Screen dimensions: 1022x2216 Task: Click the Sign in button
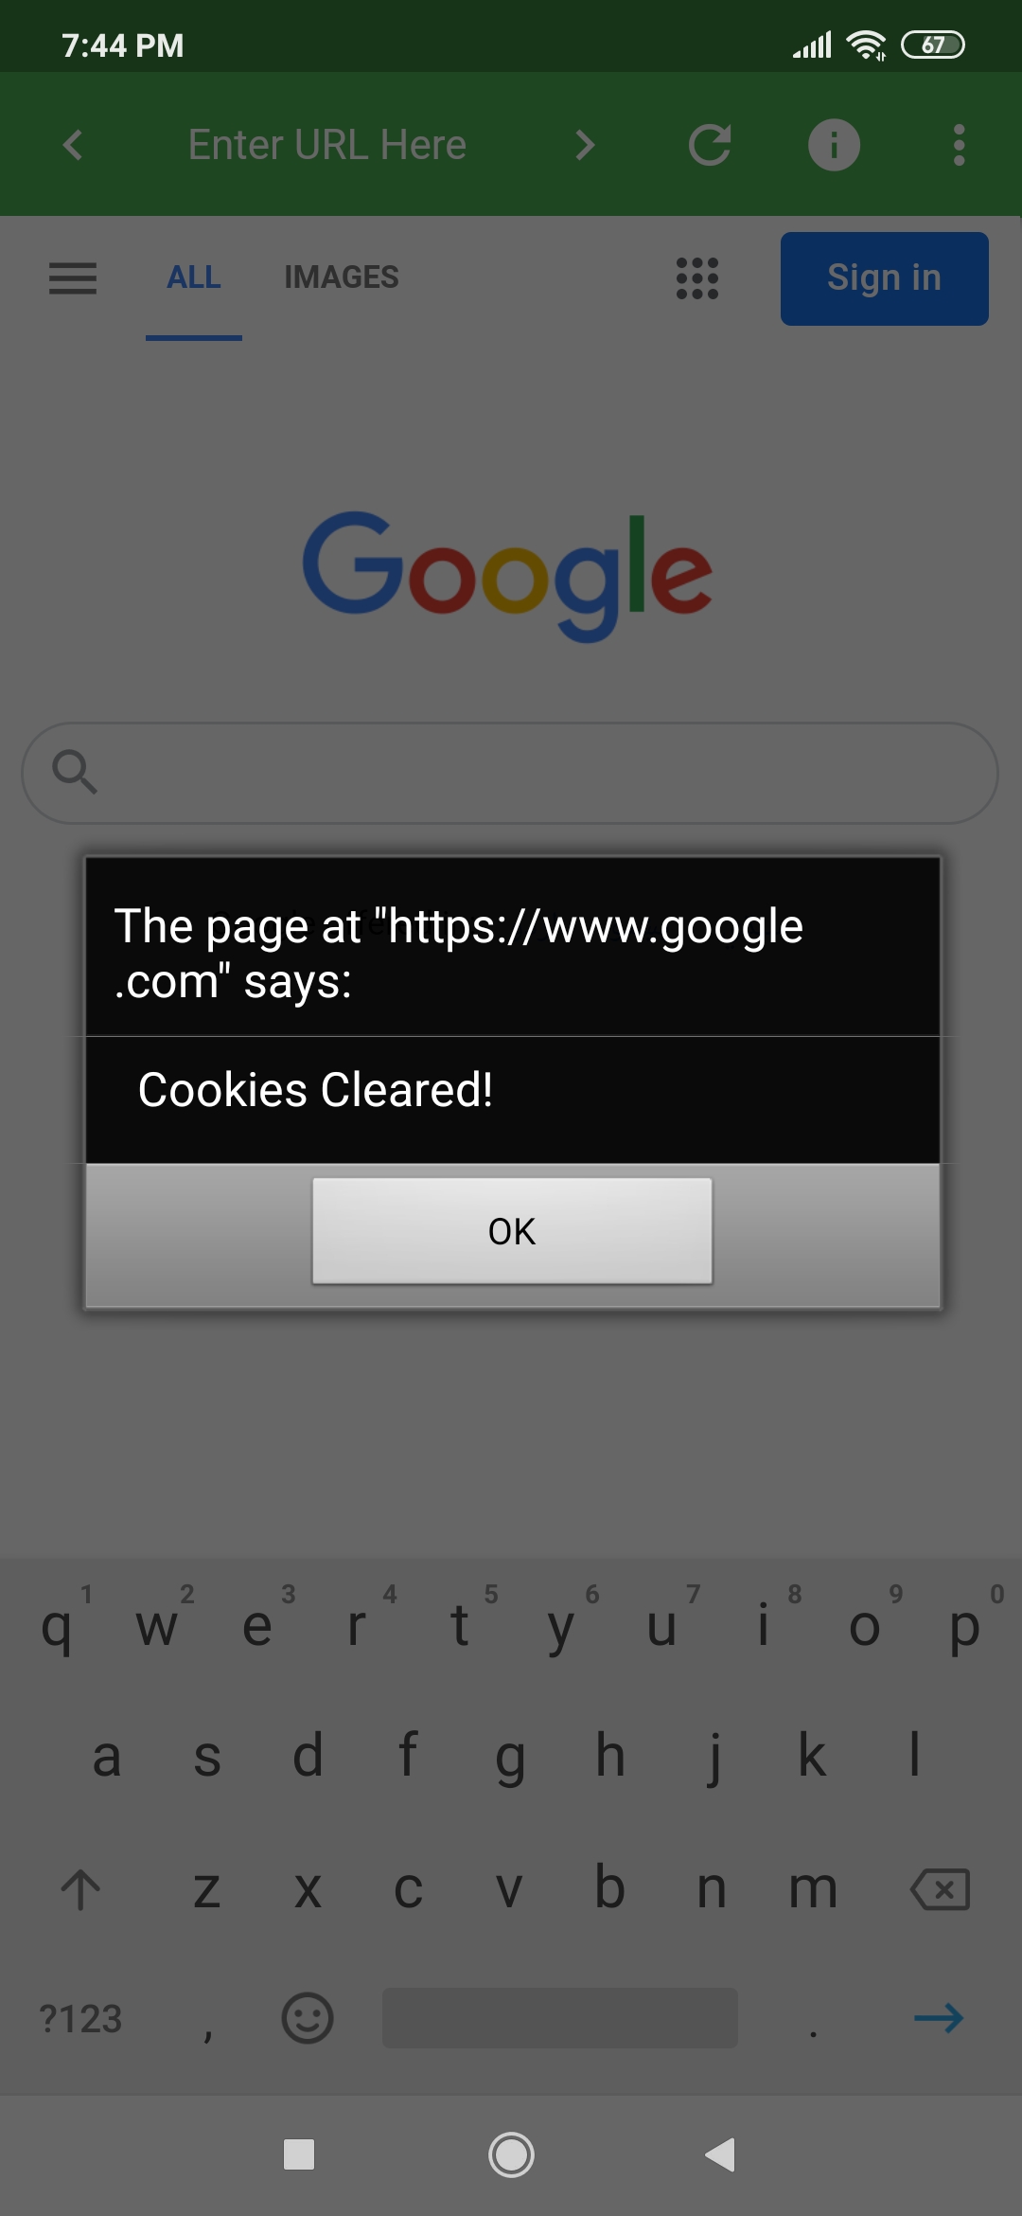click(x=885, y=278)
